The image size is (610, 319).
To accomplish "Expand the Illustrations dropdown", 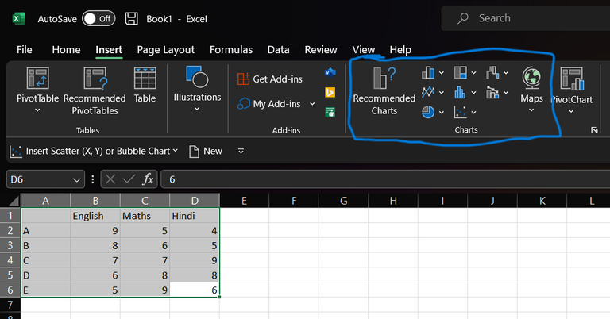I will point(197,110).
